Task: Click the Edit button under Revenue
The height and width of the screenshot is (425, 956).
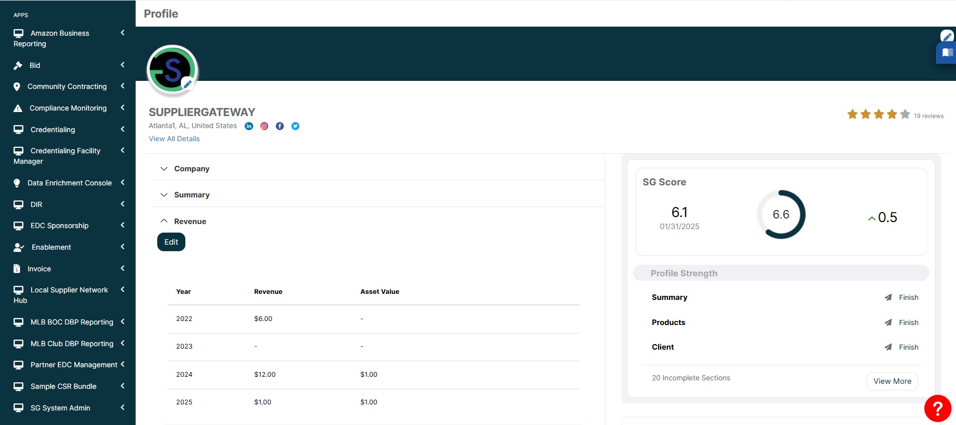Action: click(x=171, y=242)
